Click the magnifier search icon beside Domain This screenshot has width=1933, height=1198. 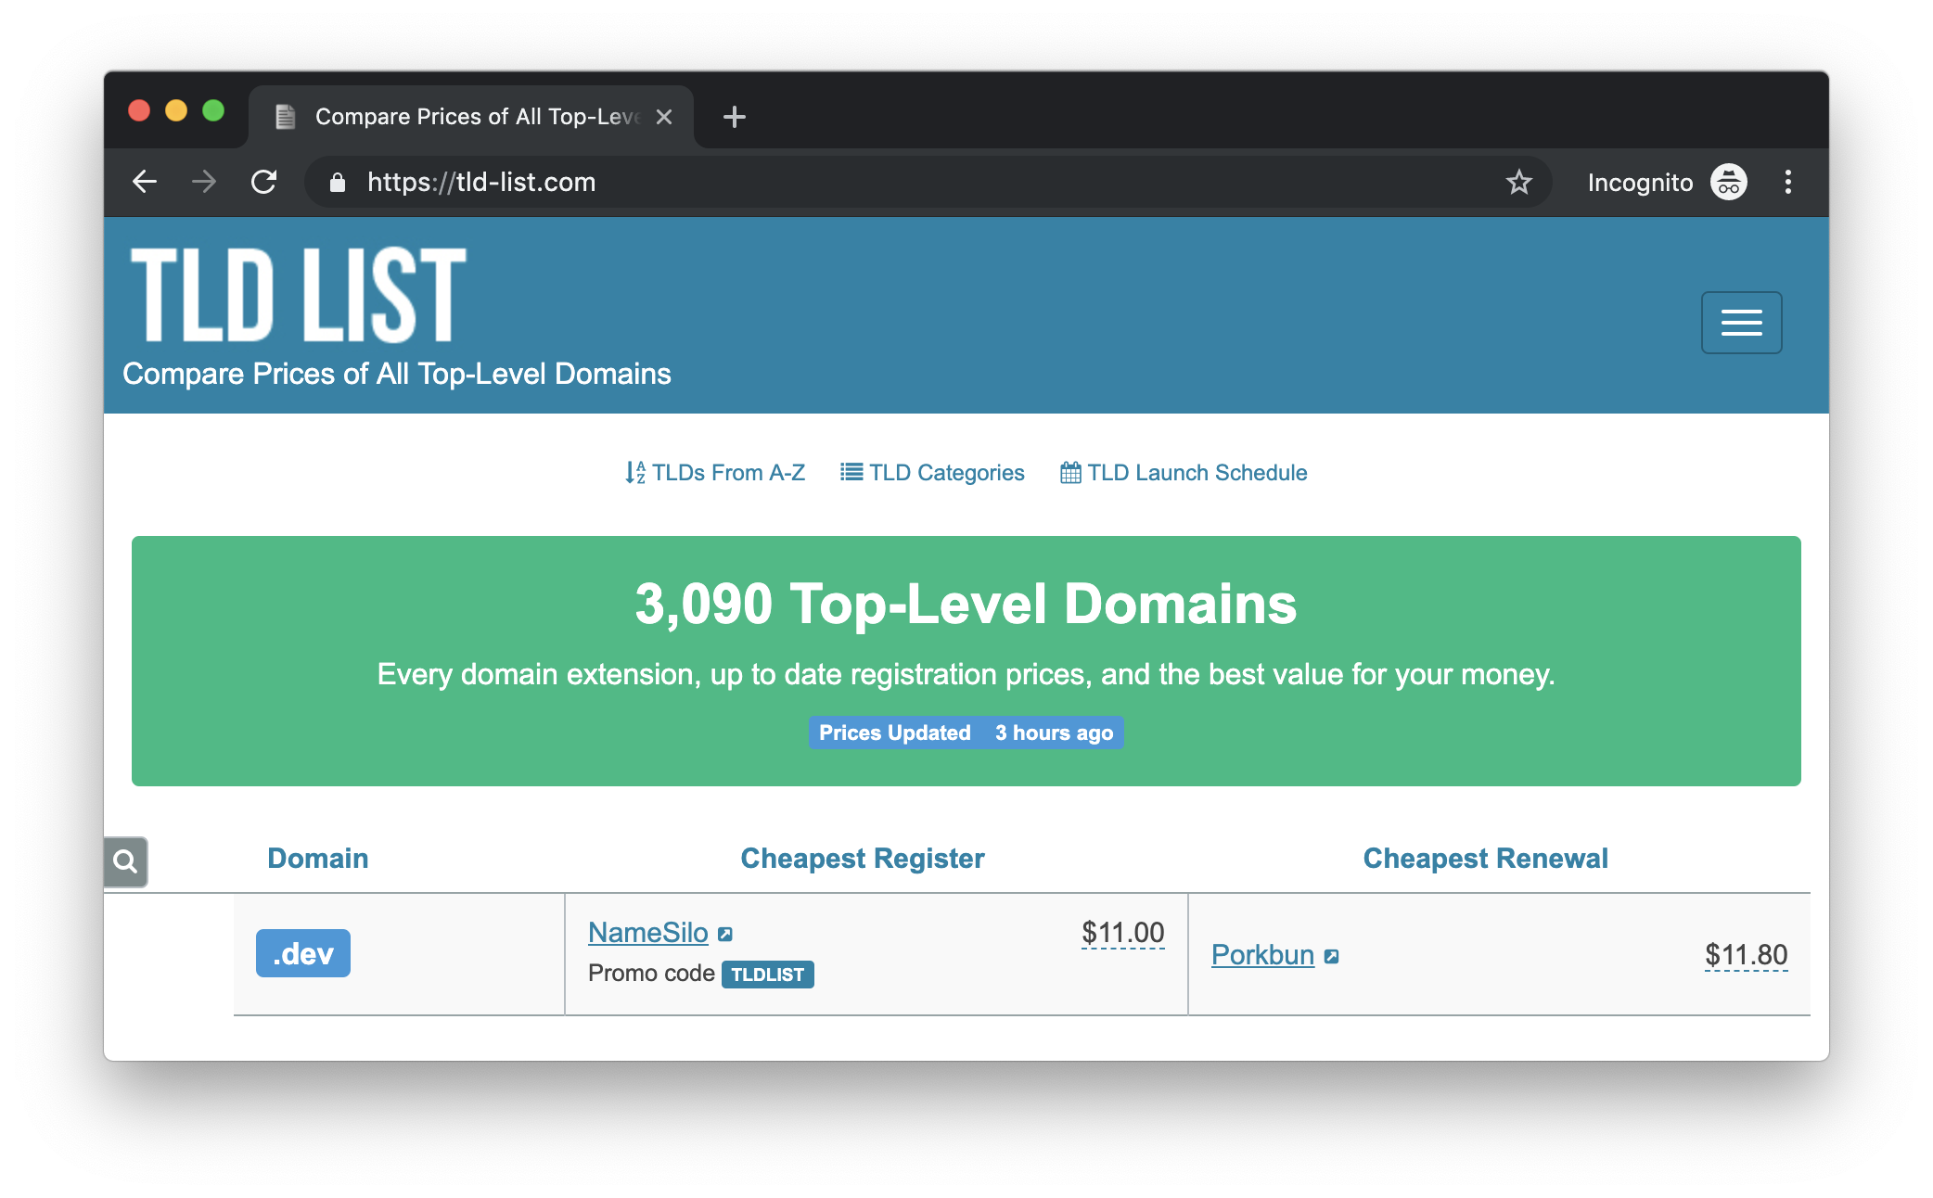pyautogui.click(x=125, y=861)
